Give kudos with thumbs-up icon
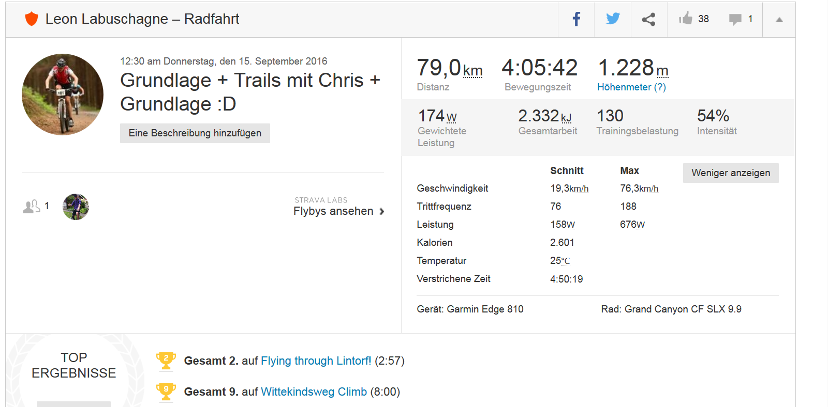 pyautogui.click(x=686, y=19)
